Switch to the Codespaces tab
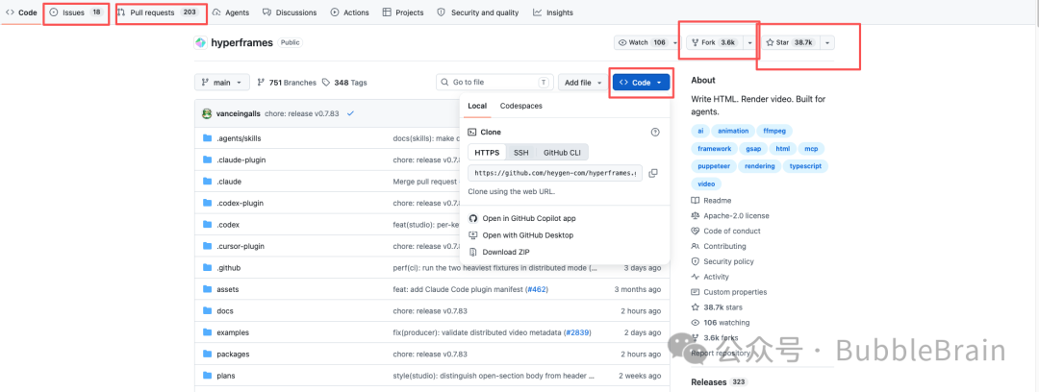This screenshot has height=392, width=1039. [520, 106]
